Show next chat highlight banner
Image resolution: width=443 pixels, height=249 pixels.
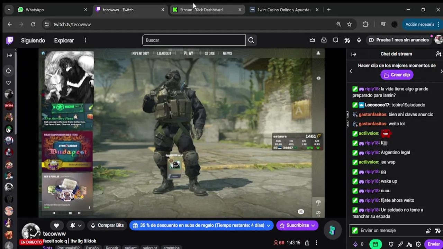[x=441, y=71]
